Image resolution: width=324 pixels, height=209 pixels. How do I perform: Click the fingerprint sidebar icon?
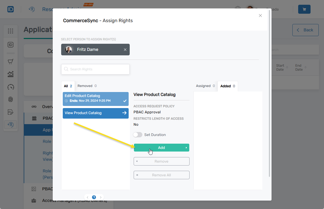point(11,100)
